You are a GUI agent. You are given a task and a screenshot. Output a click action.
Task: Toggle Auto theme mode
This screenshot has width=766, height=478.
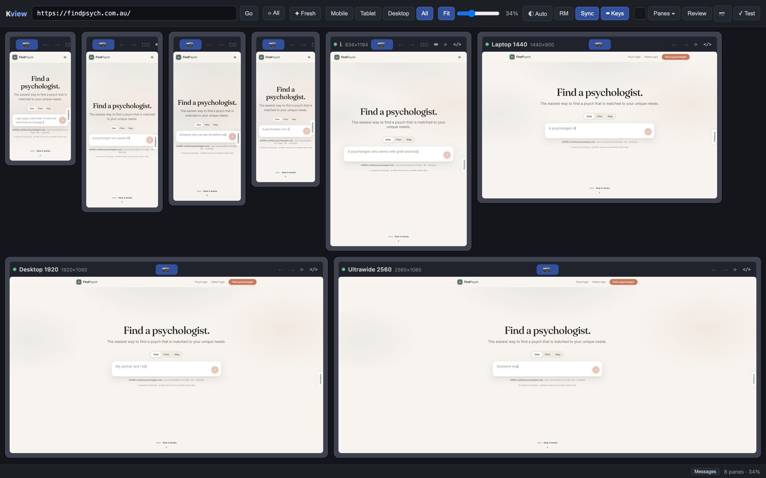537,13
